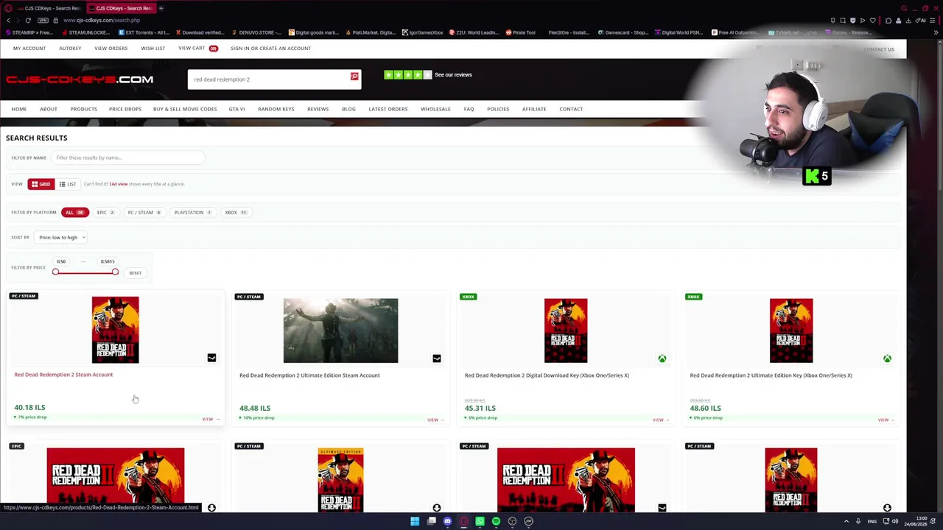This screenshot has height=530, width=943.
Task: Open WhatsApp from the taskbar
Action: coord(480,521)
